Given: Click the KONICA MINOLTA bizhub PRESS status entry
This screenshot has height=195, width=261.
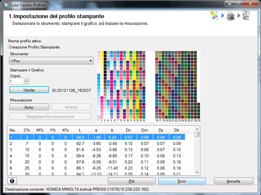Looking at the screenshot, I should [97, 189].
